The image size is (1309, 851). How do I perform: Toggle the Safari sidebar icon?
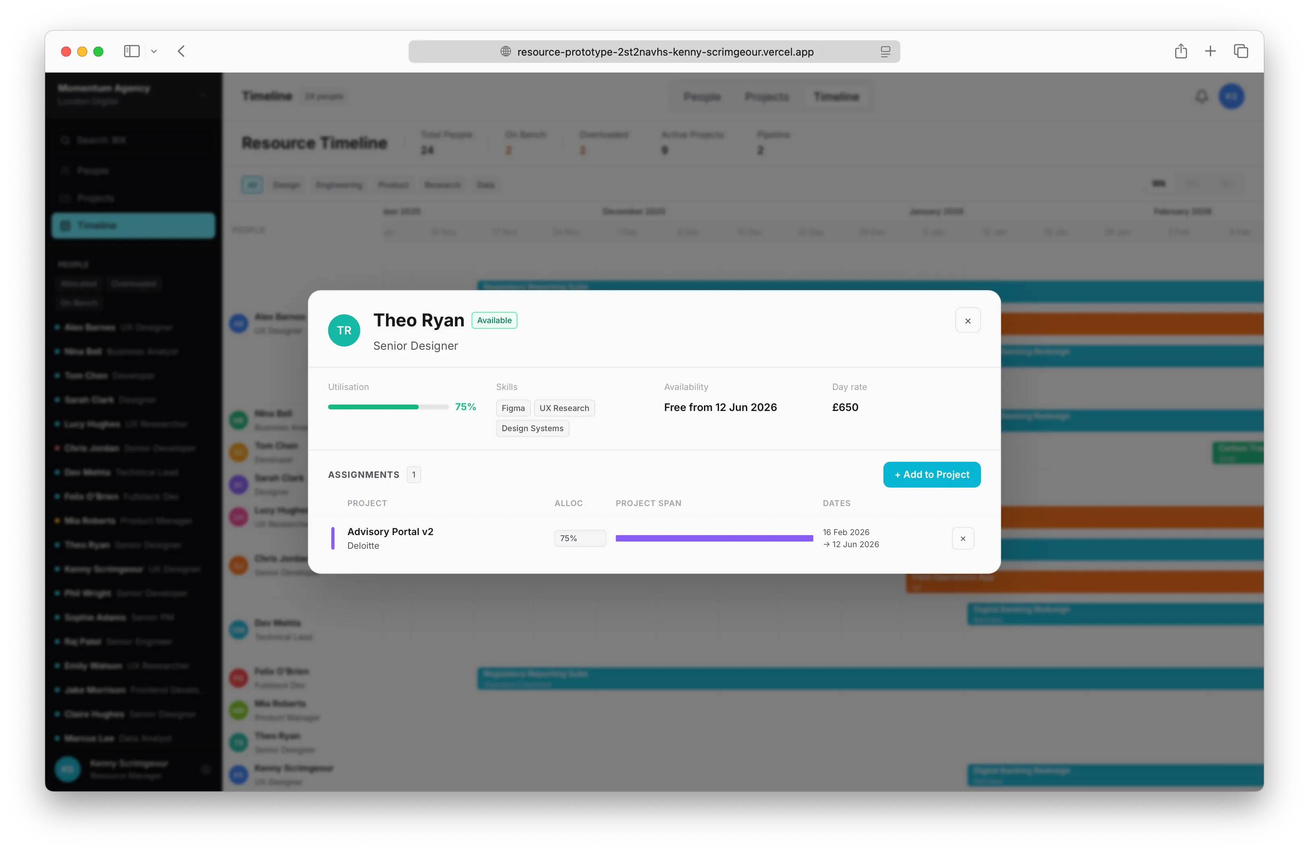[131, 51]
